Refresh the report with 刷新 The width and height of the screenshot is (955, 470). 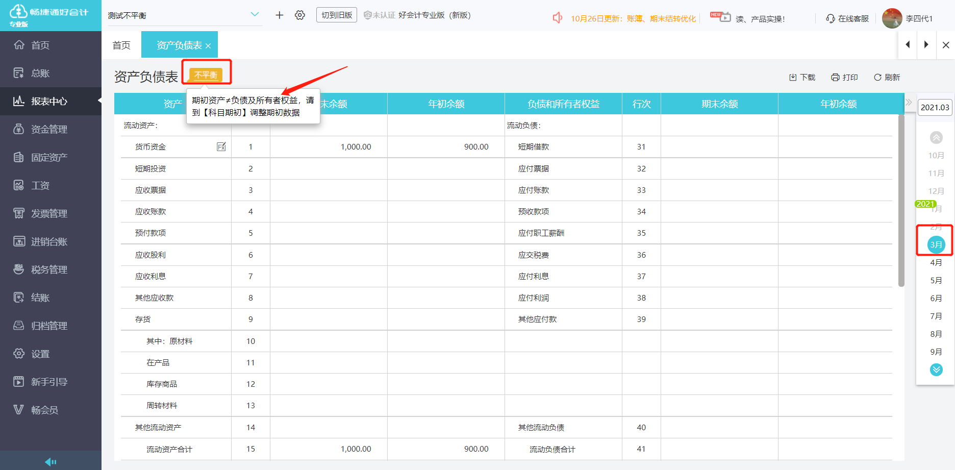click(887, 78)
